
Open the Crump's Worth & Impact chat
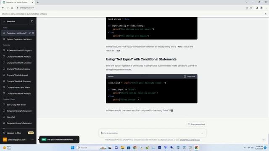18,75
